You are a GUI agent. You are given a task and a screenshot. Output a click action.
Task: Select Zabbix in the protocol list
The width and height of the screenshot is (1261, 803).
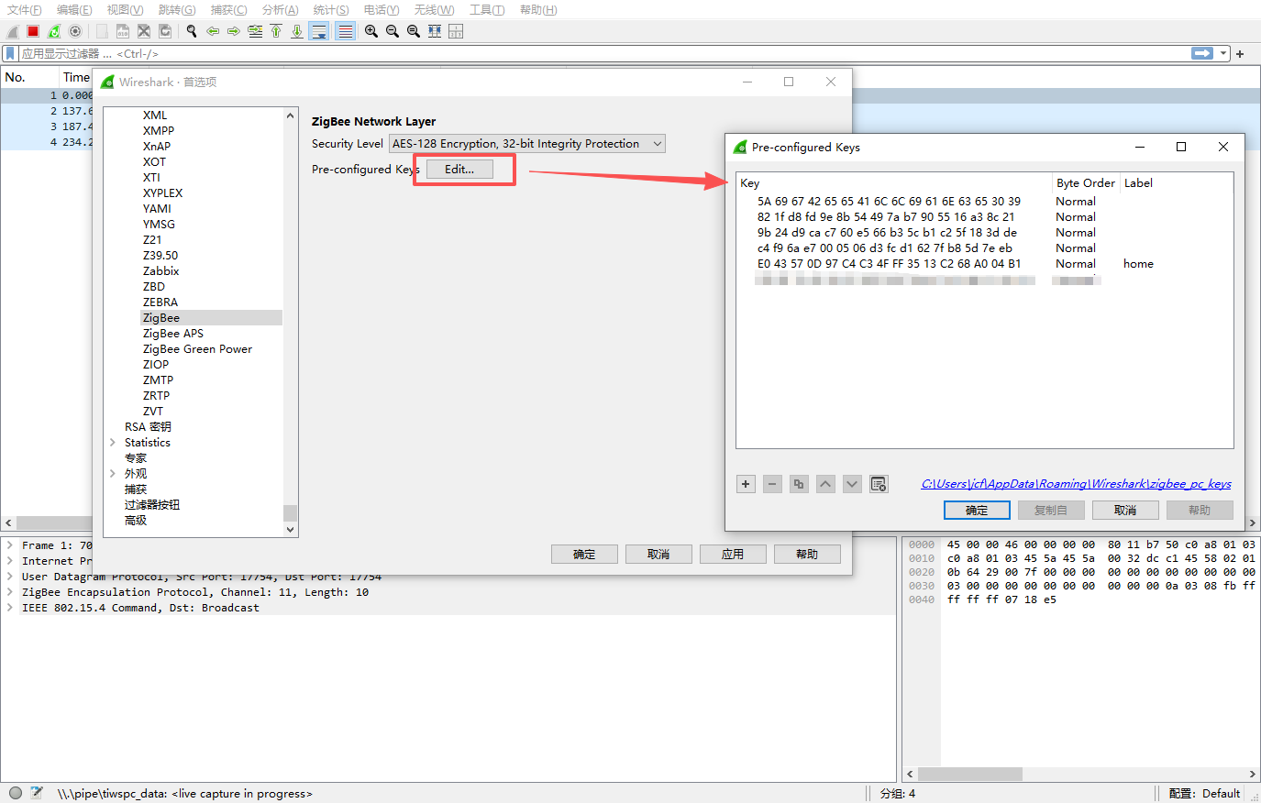(x=160, y=271)
